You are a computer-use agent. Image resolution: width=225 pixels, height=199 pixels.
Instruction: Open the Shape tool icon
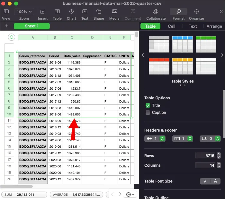(99, 12)
